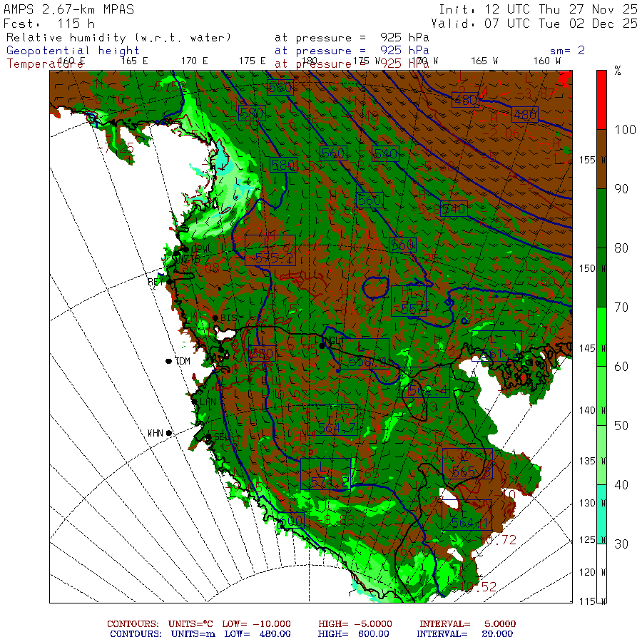This screenshot has height=642, width=642.
Task: Click the LAN station label
Action: pyautogui.click(x=208, y=402)
